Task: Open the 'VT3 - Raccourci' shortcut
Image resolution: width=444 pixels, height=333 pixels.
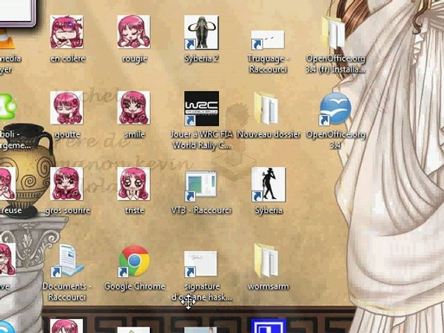Action: click(x=201, y=185)
